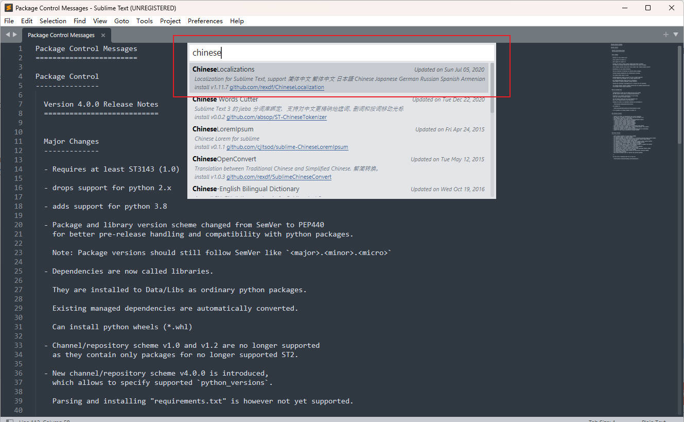Open the Edit menu

(x=27, y=21)
